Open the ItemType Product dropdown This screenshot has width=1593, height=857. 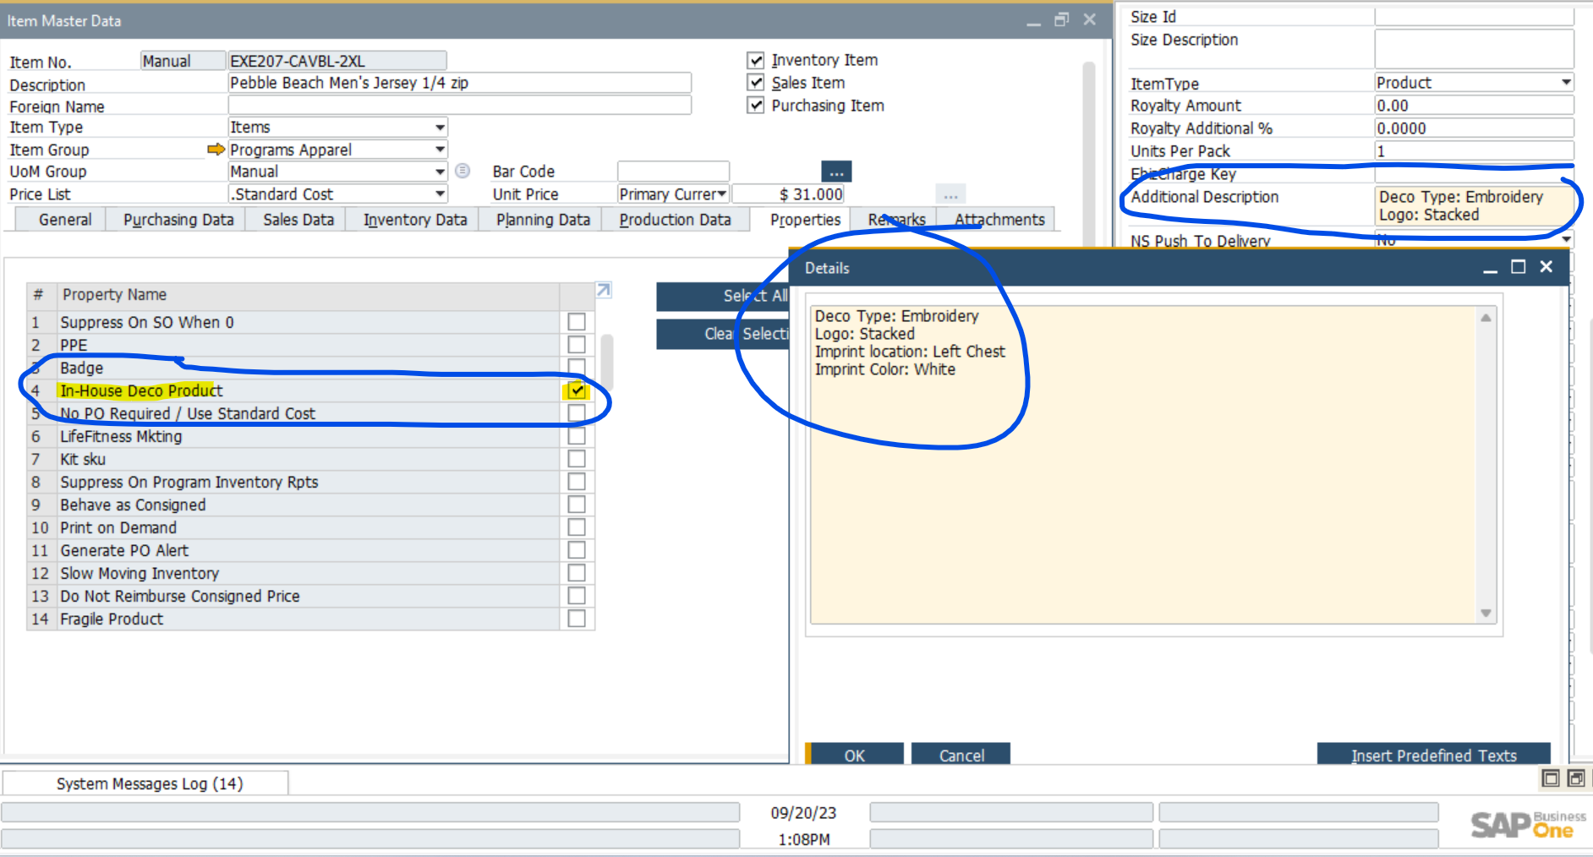tap(1566, 83)
